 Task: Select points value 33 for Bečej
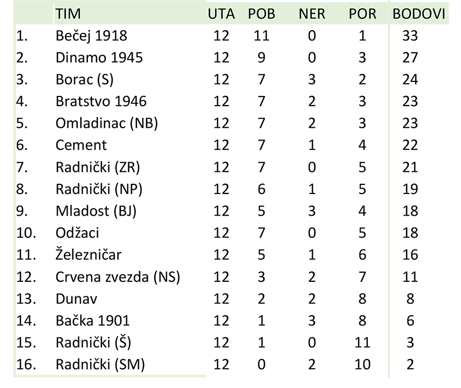coord(410,36)
